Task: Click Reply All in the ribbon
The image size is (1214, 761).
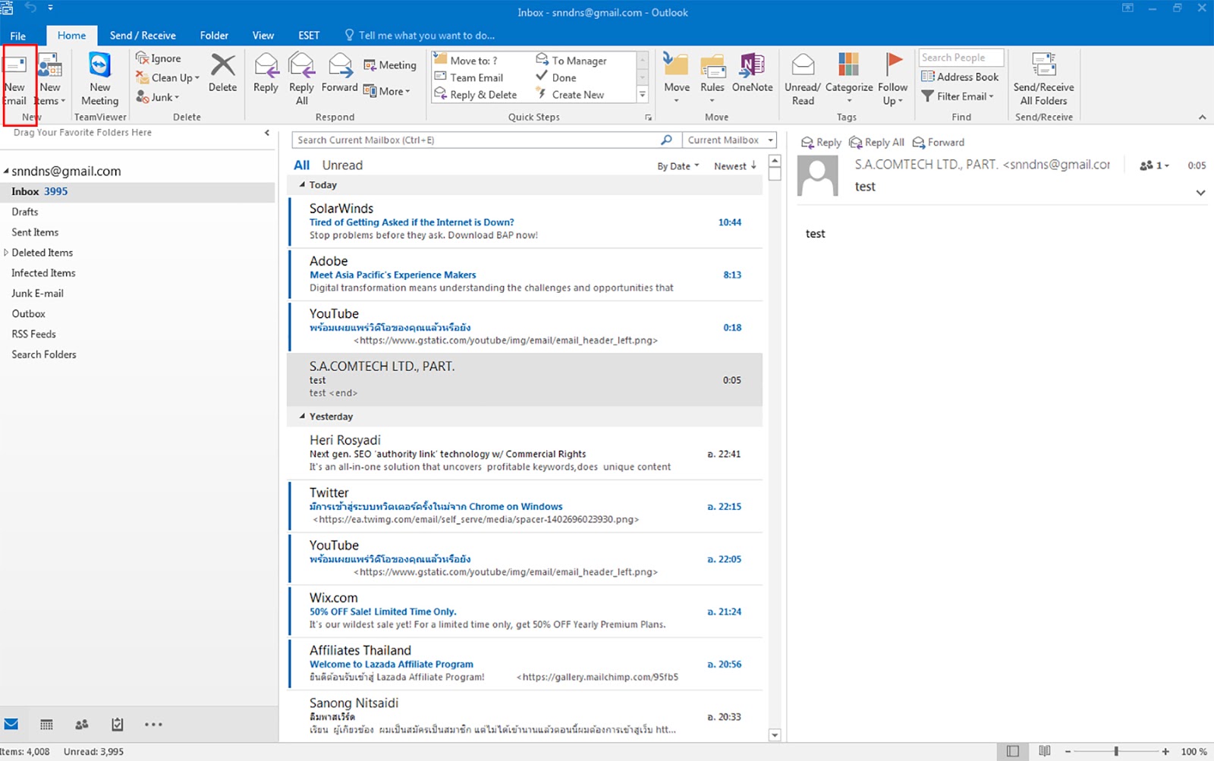Action: 302,79
